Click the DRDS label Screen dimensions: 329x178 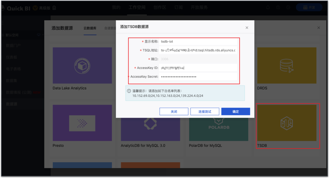[x=262, y=88]
